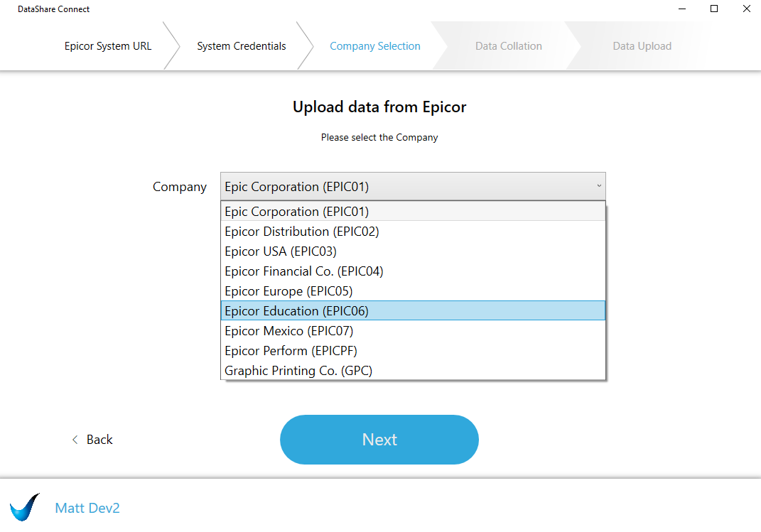Select Graphic Printing Co. (GPC)
761x532 pixels.
click(x=413, y=371)
